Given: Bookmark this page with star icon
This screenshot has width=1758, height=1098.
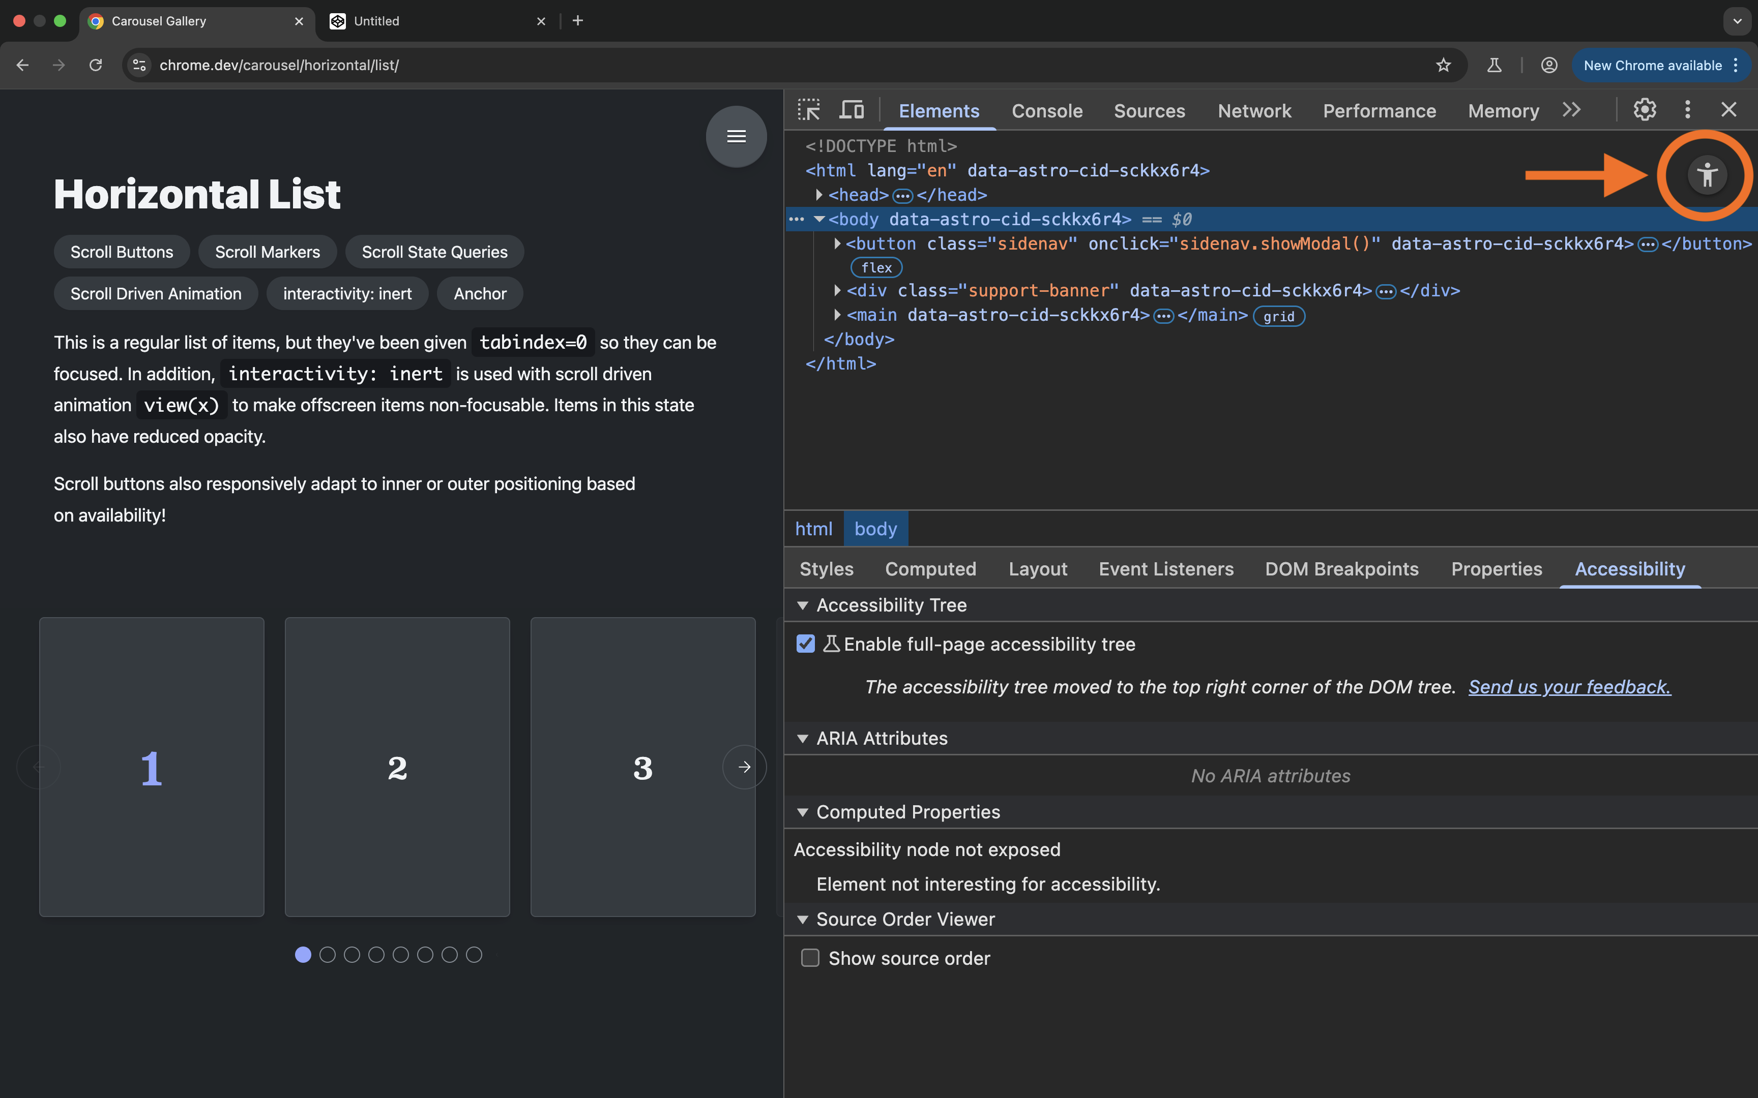Looking at the screenshot, I should click(1444, 66).
